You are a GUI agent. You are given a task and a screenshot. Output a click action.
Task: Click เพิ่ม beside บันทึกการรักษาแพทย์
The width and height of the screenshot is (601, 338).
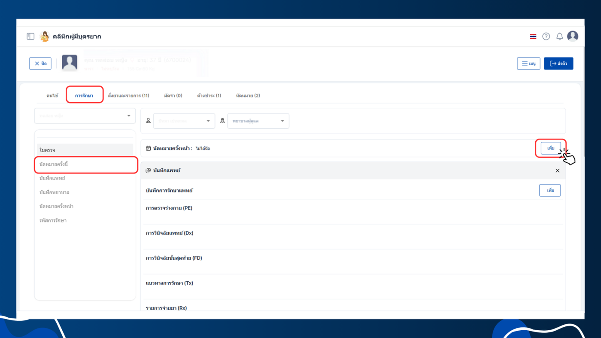click(x=550, y=190)
